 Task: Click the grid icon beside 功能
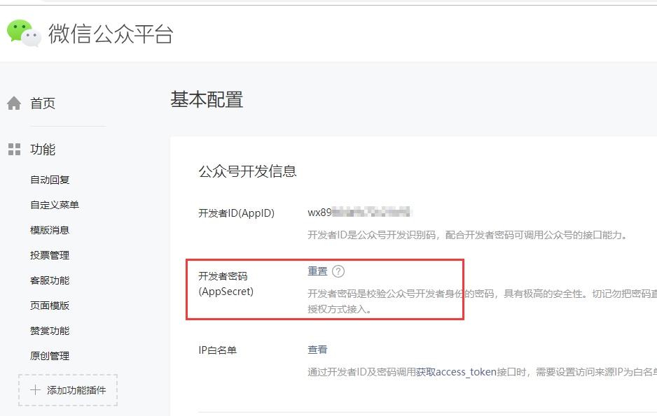(14, 150)
